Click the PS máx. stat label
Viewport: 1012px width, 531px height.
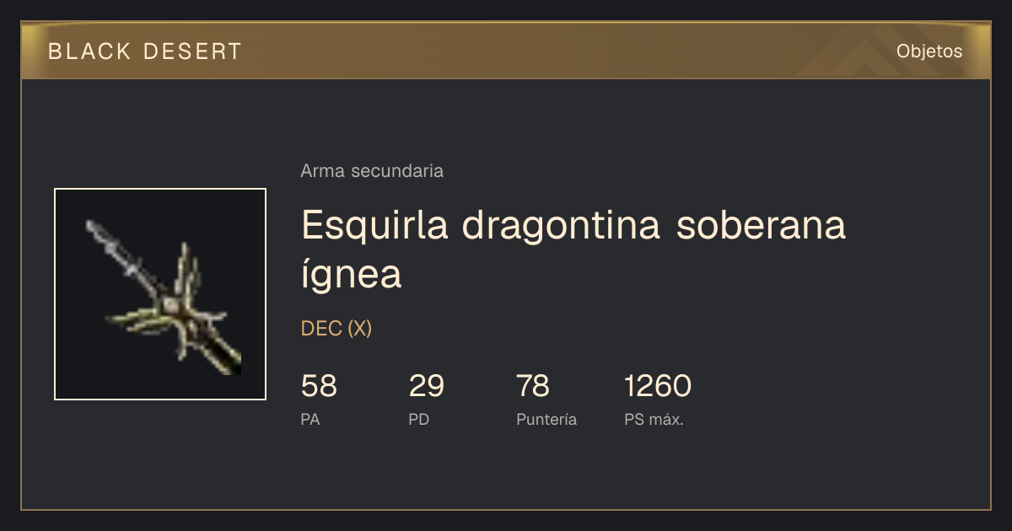(654, 420)
